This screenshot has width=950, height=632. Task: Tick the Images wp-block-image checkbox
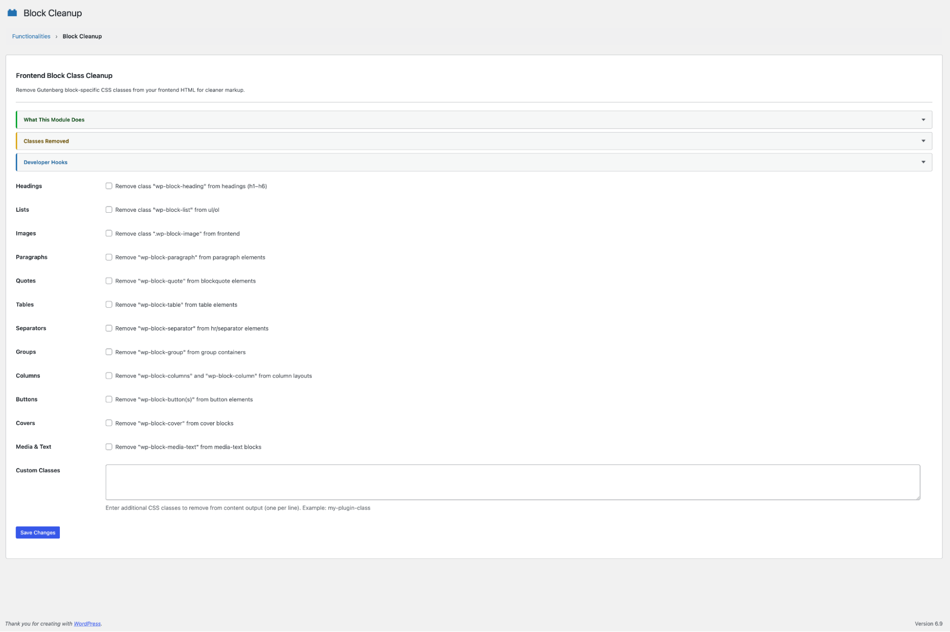click(x=109, y=234)
